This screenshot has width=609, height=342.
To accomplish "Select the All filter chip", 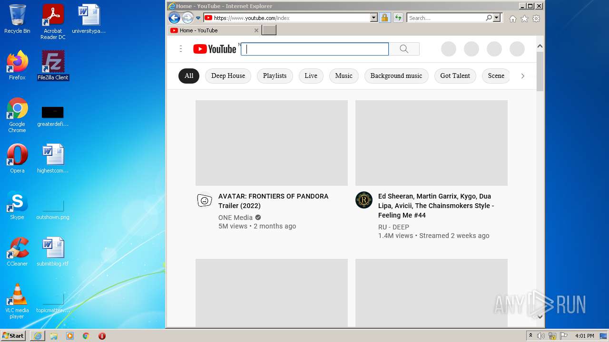I will pos(189,76).
